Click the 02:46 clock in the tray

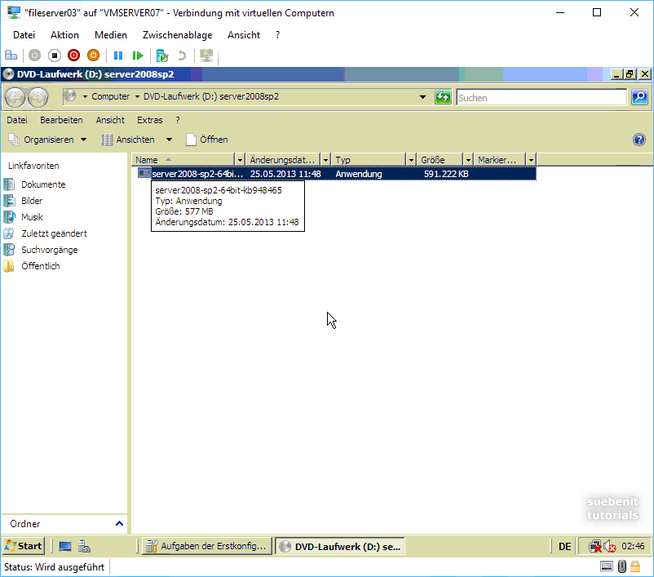coord(633,546)
